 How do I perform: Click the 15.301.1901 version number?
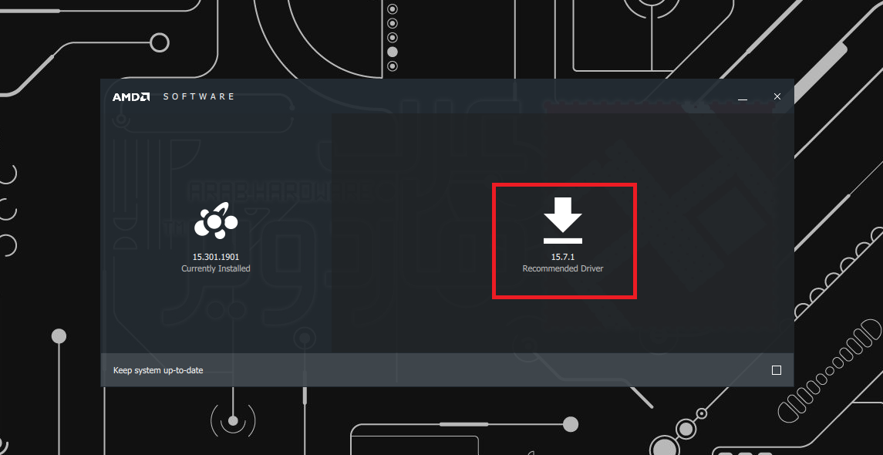click(x=216, y=258)
